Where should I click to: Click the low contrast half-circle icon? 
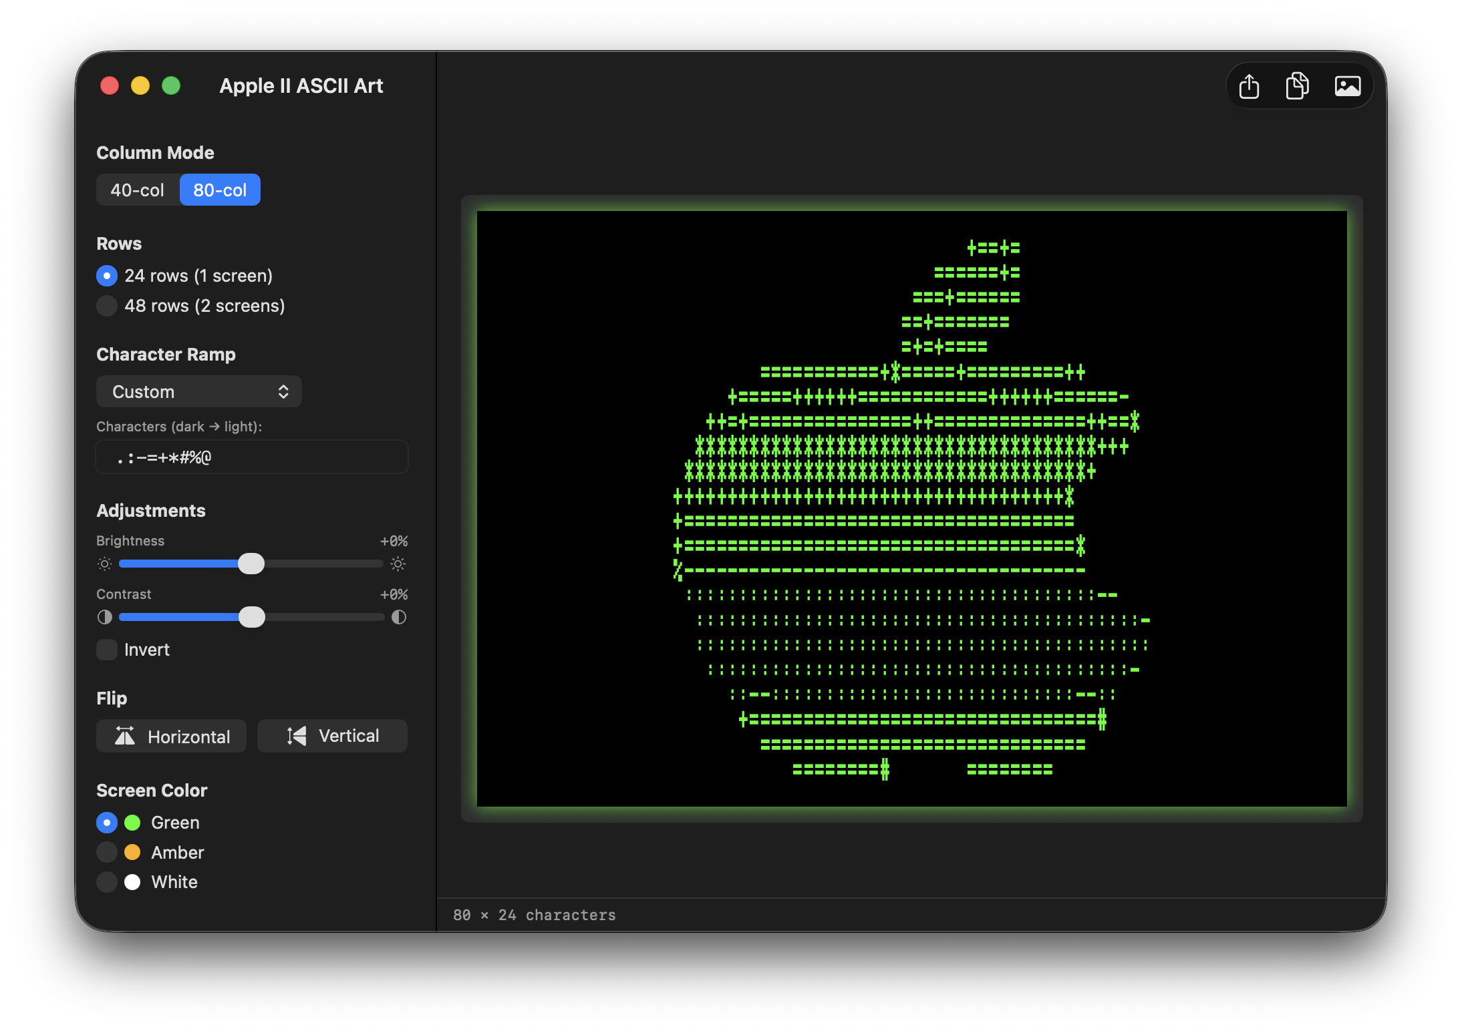105,617
